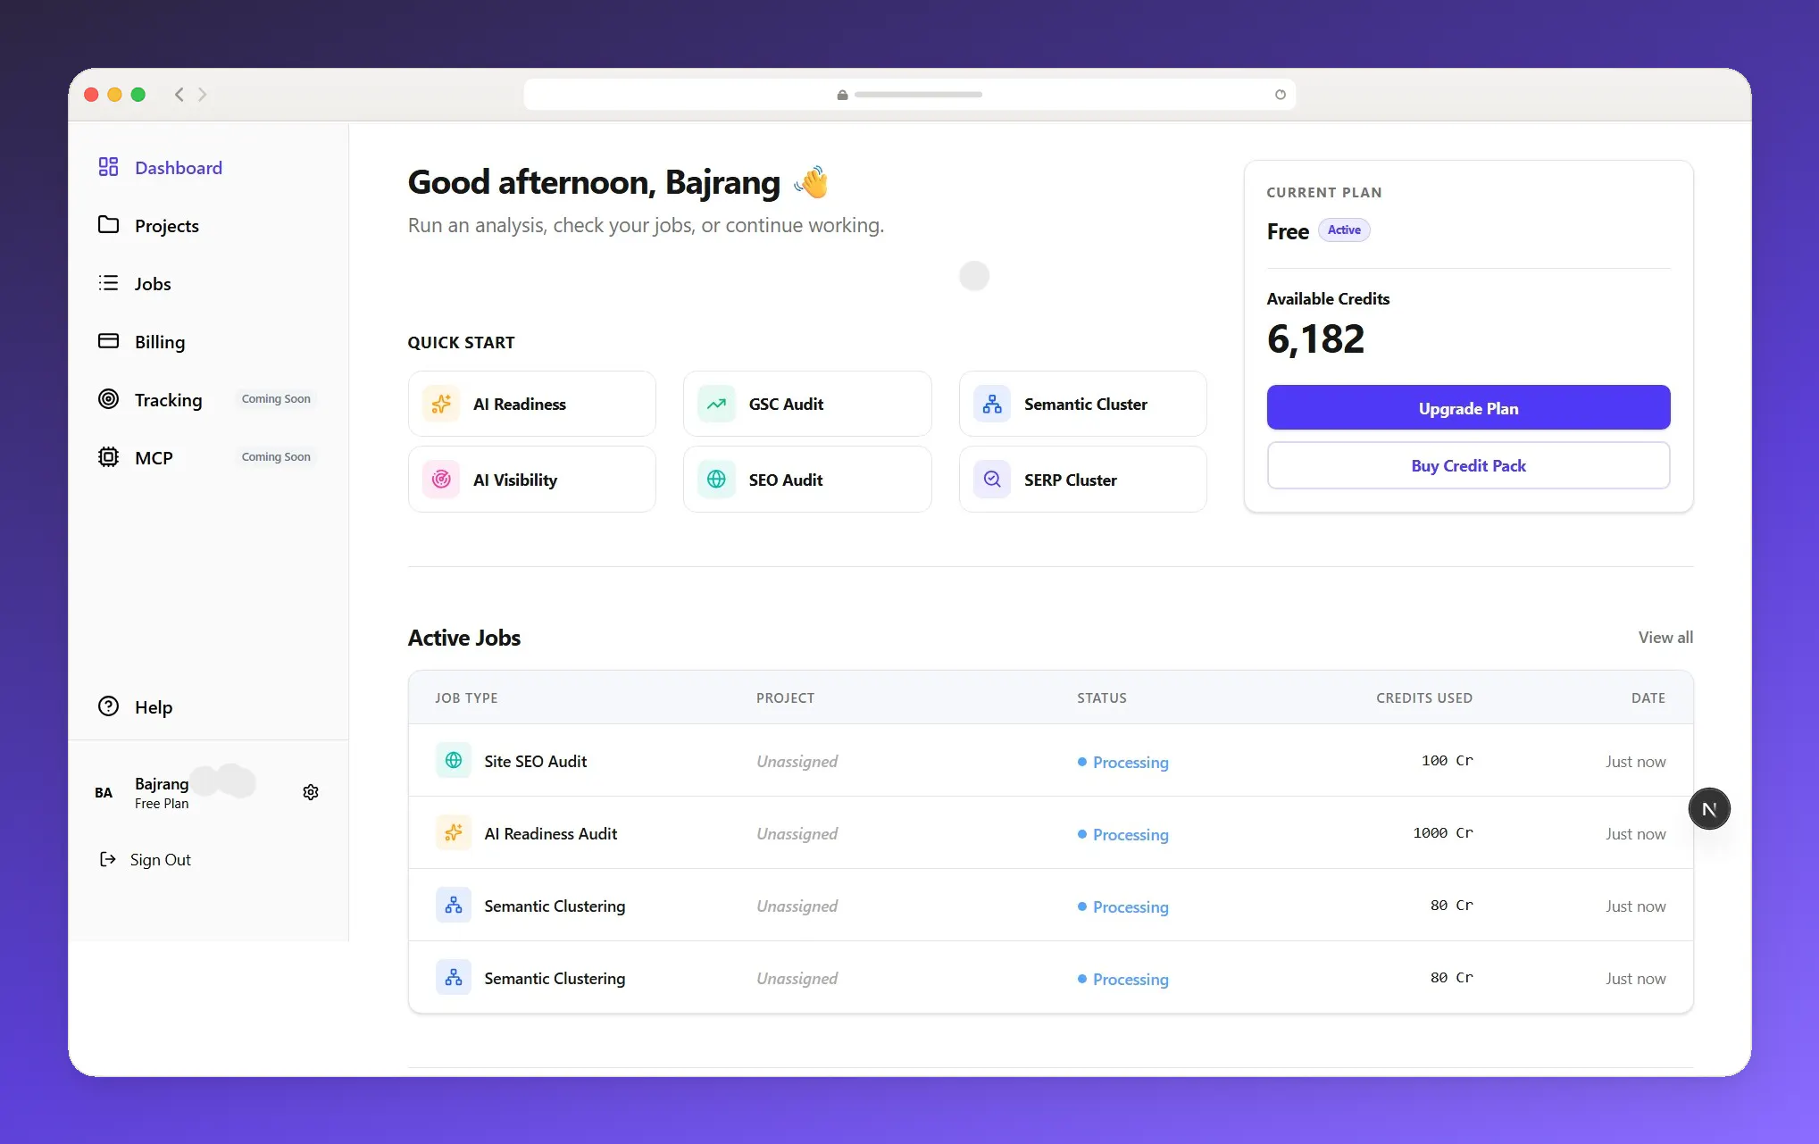The width and height of the screenshot is (1819, 1144).
Task: Open account settings gear icon
Action: 311,792
